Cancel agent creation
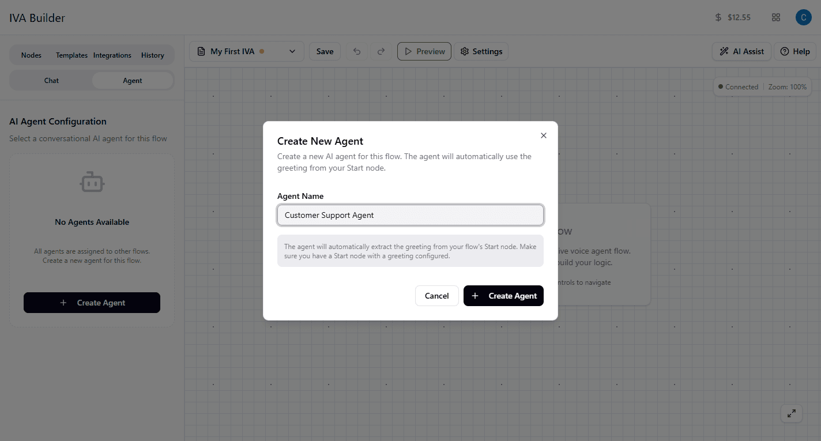 click(x=436, y=296)
